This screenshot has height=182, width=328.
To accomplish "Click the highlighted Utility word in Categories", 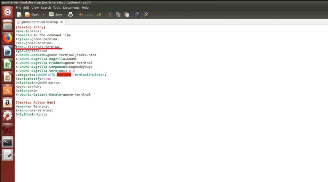I will (64, 75).
